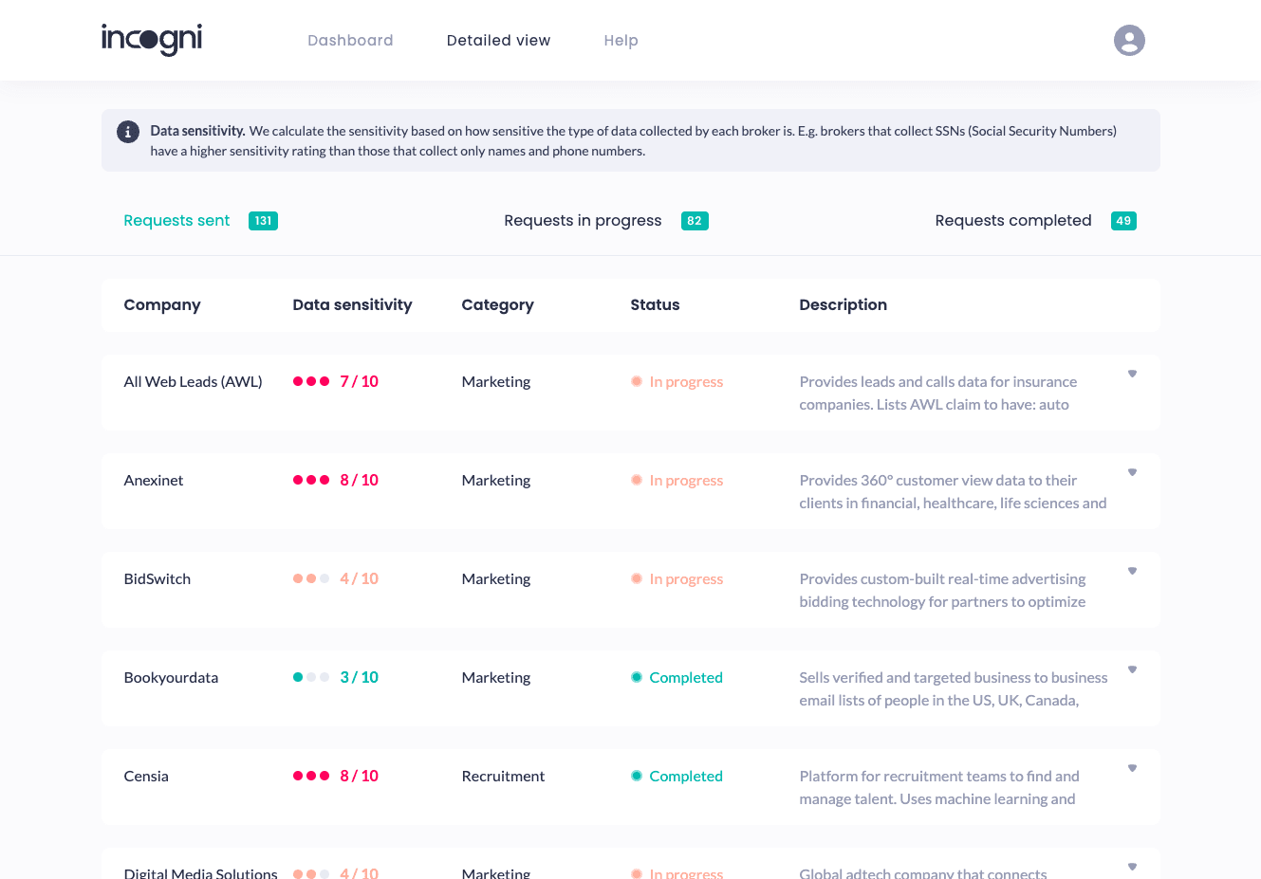Expand the Anexinet row details
Viewport: 1261px width, 879px height.
[1132, 471]
